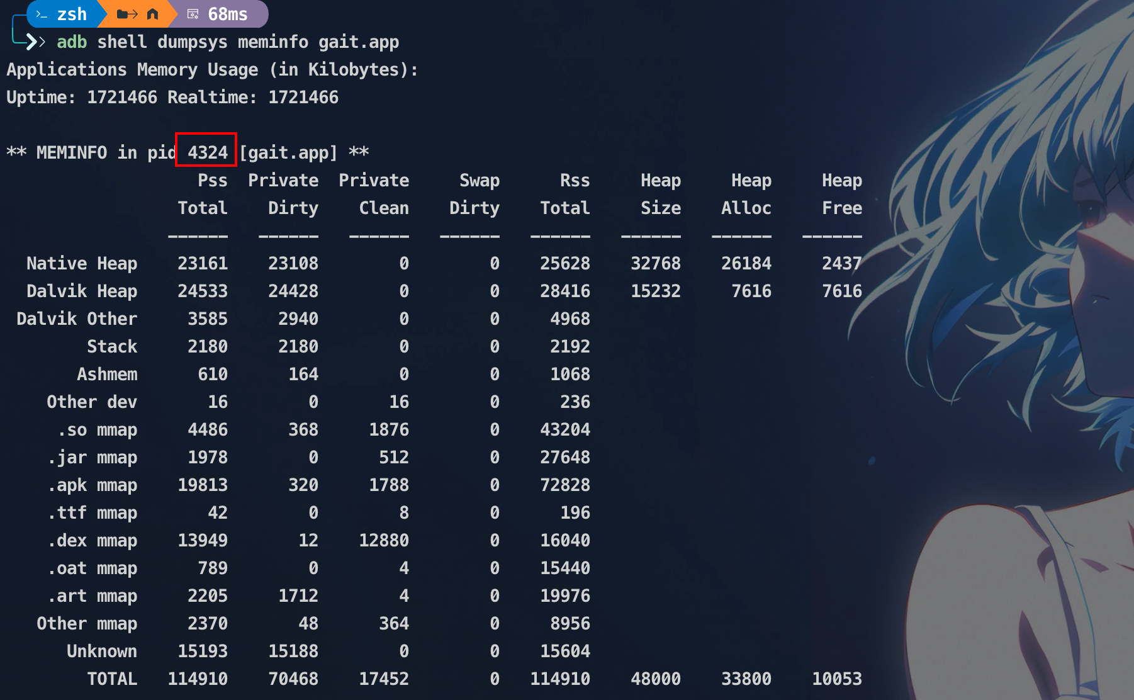
Task: Click Native Heap Alloc value 26184
Action: (x=746, y=263)
